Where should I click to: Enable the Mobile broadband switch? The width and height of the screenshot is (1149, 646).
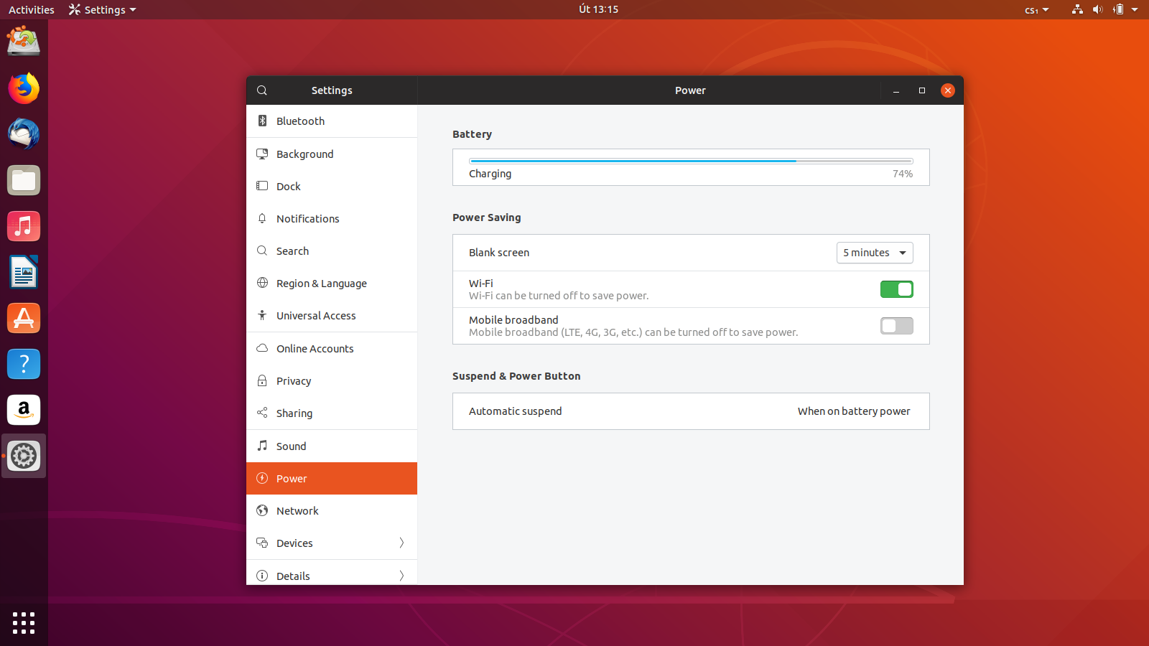[896, 325]
